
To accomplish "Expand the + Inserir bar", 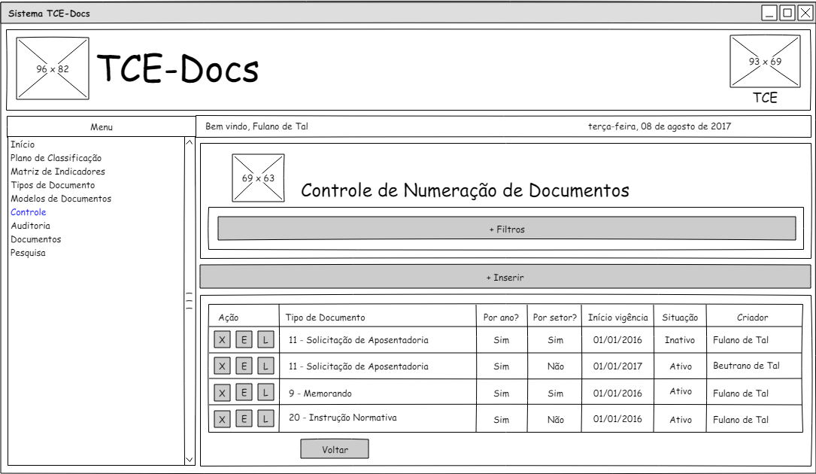I will (x=505, y=277).
